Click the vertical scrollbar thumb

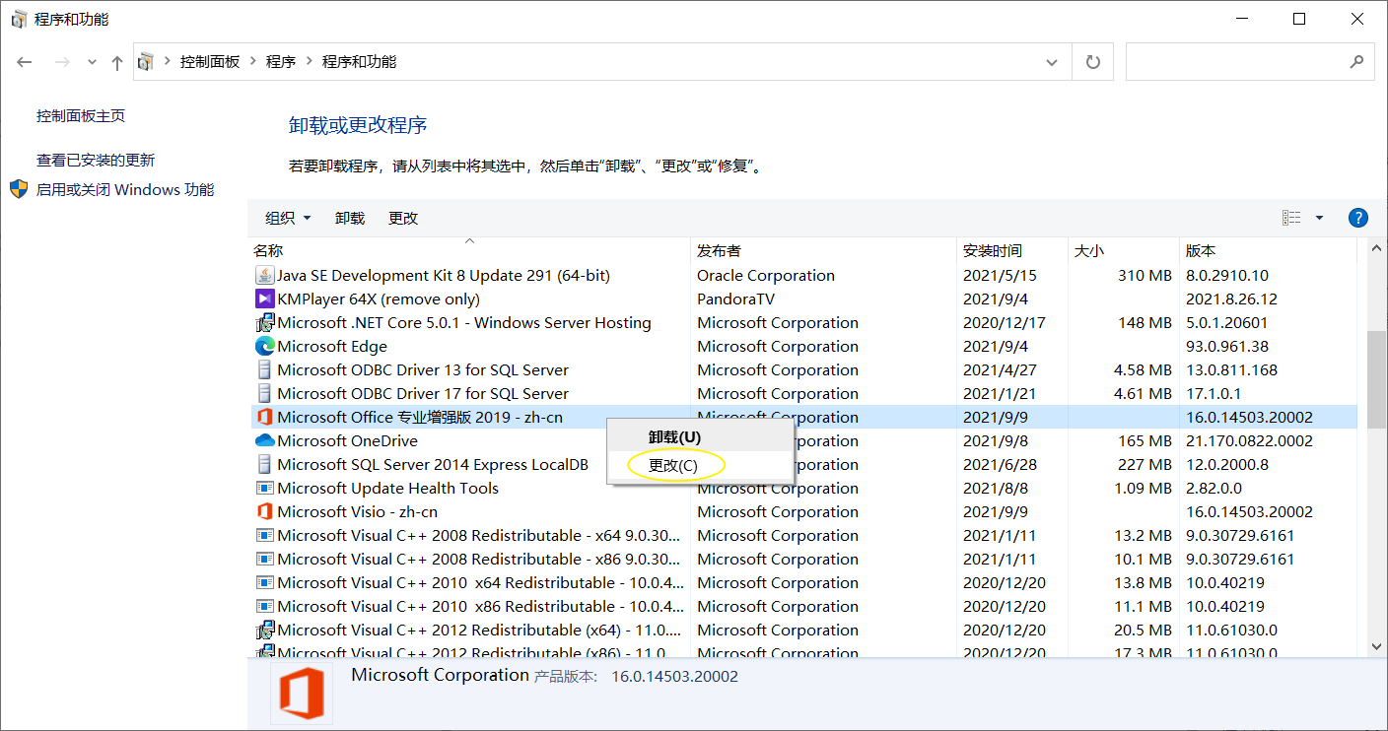[1376, 379]
